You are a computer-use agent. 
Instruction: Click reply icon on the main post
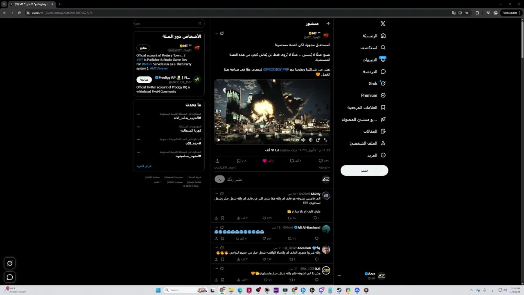tap(321, 161)
